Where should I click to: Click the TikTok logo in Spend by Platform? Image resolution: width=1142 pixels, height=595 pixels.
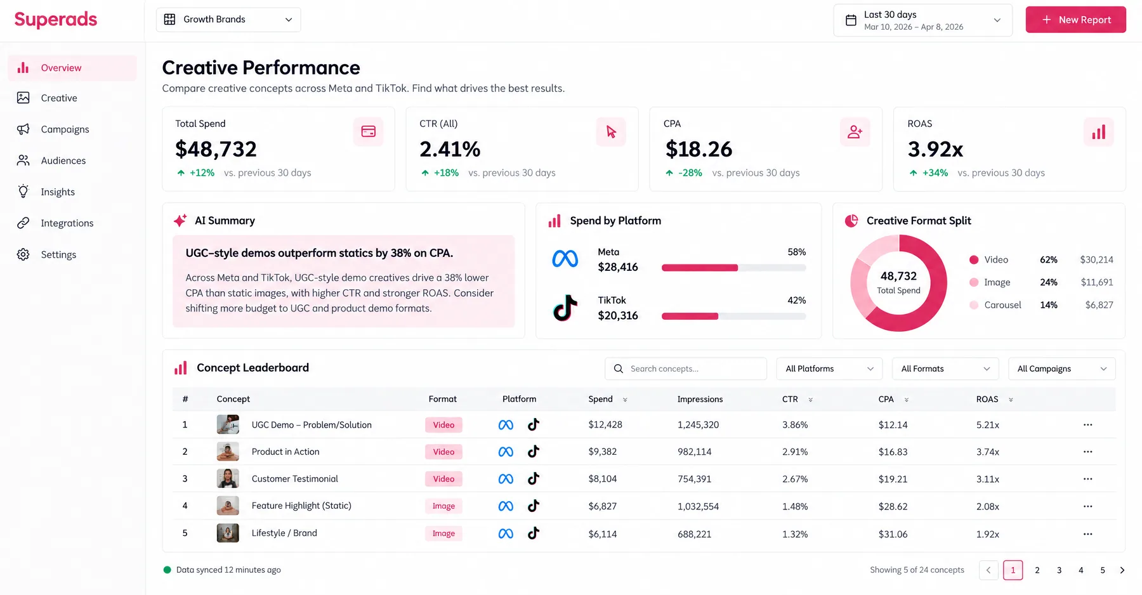coord(565,308)
